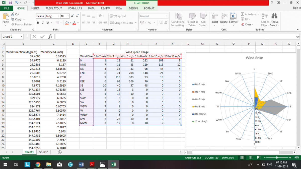Switch to the Page Layout ribbon tab
This screenshot has height=169, width=301.
(53, 8)
